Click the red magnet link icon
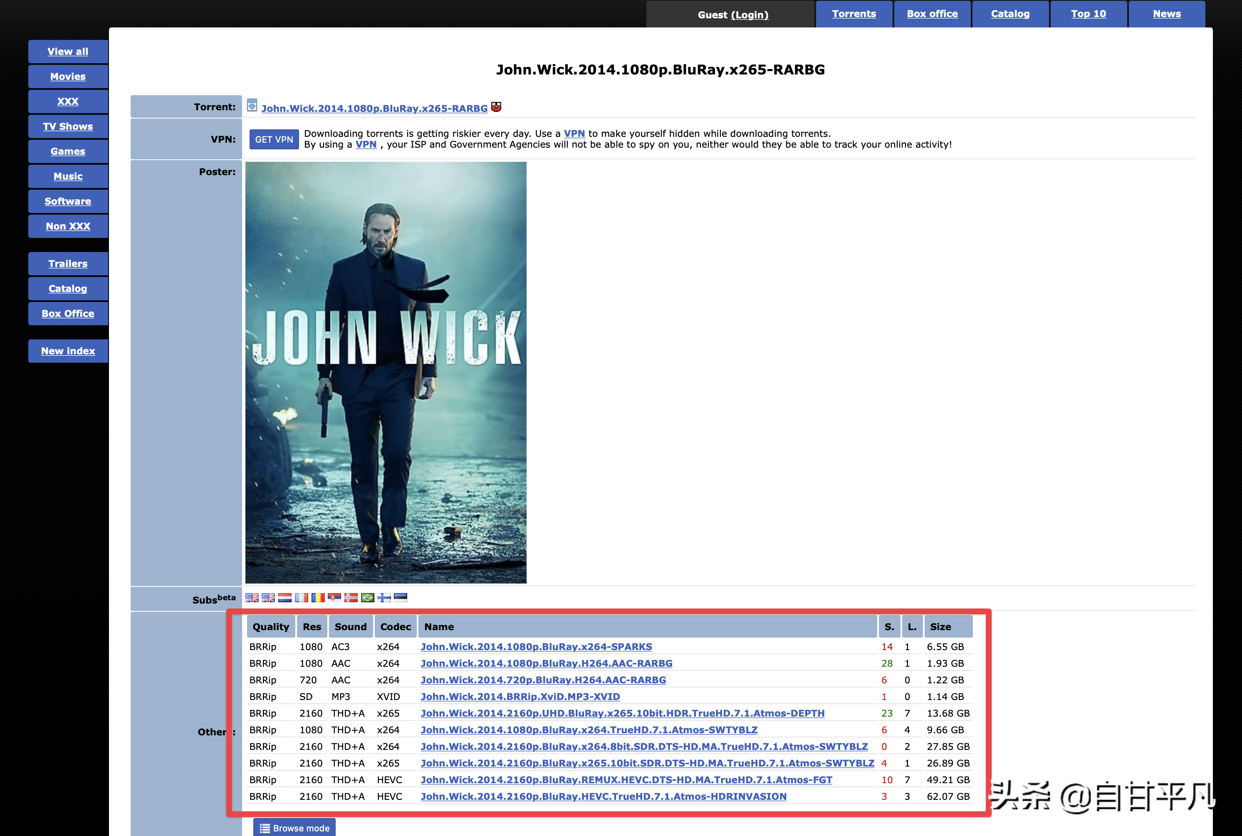 496,107
